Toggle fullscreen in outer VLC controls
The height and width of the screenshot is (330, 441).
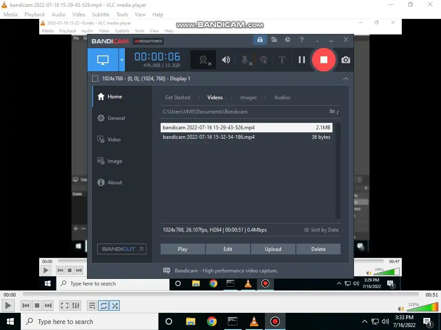(65, 306)
